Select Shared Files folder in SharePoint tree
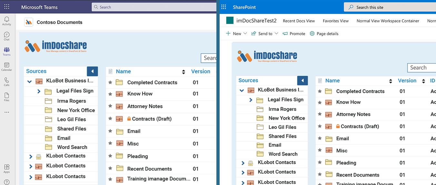 (282, 136)
